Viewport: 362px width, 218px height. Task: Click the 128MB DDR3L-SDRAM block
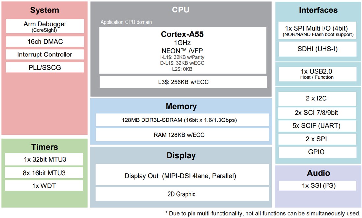click(182, 120)
